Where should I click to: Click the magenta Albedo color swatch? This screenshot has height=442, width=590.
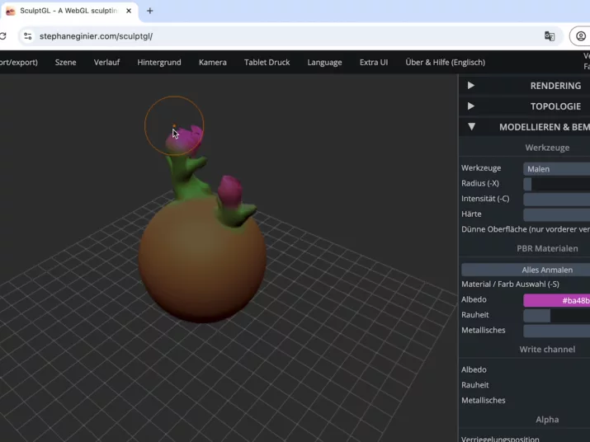click(556, 300)
